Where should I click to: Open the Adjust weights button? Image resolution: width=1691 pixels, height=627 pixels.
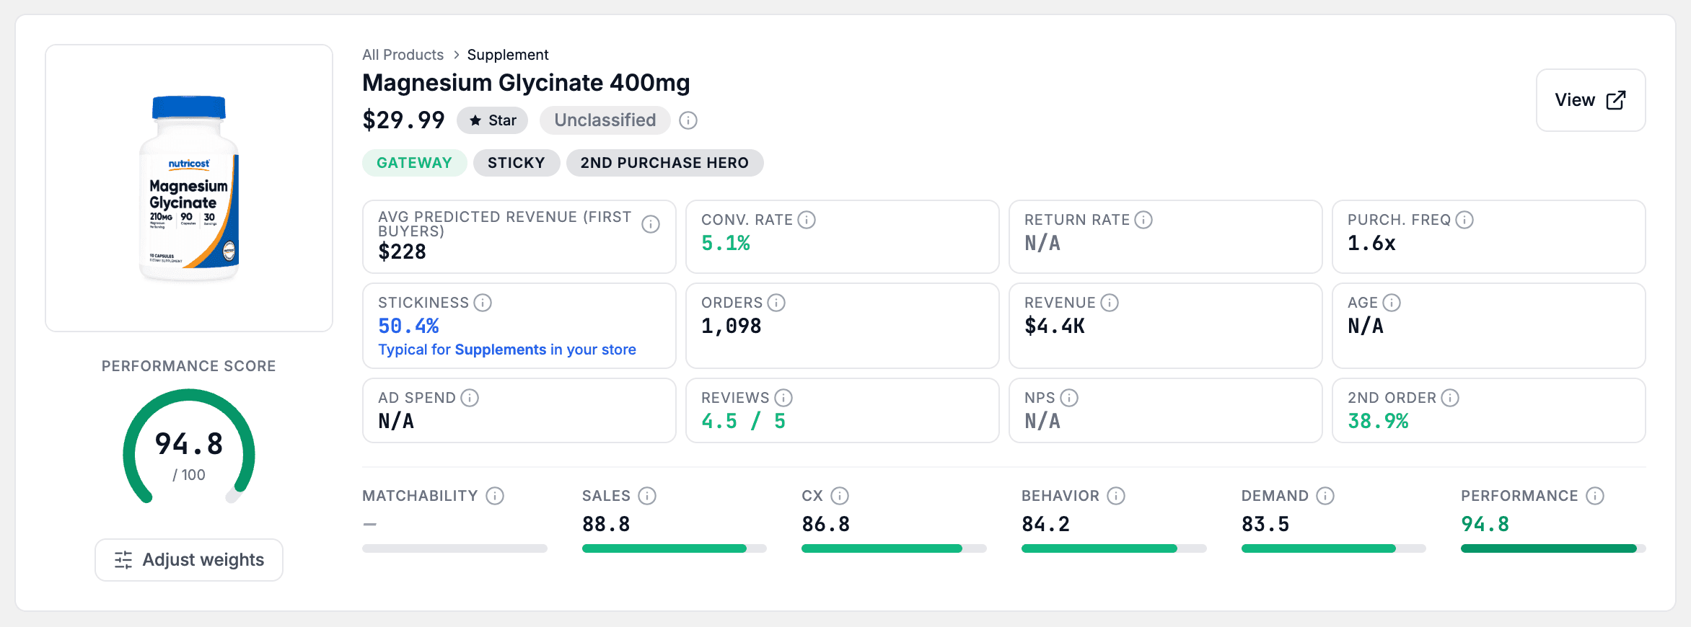click(189, 560)
